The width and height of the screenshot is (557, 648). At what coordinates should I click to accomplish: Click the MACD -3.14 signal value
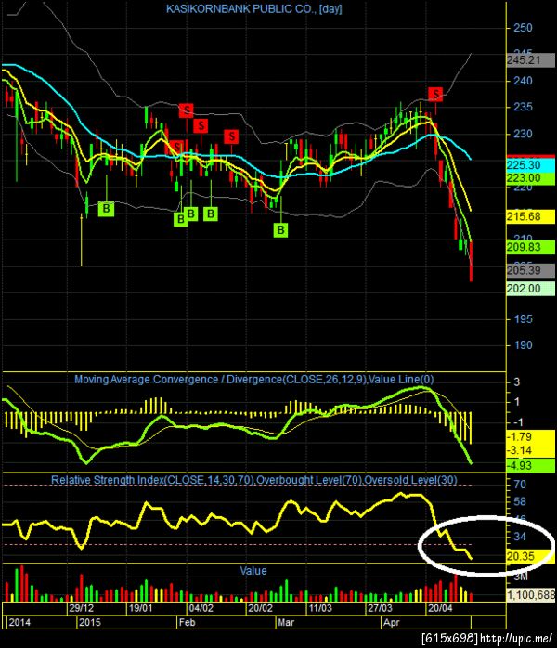tap(531, 450)
